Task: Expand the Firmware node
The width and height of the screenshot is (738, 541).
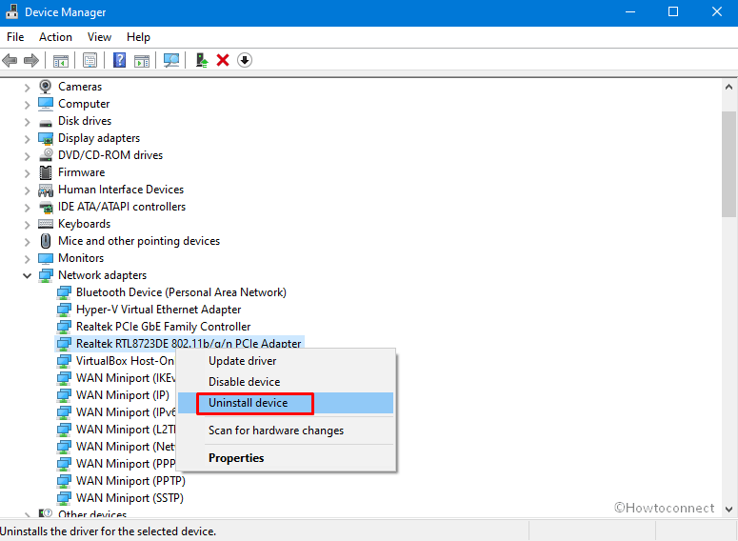Action: (x=28, y=172)
